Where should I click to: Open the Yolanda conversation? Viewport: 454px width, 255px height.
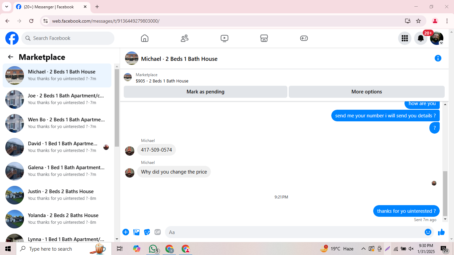point(57,219)
